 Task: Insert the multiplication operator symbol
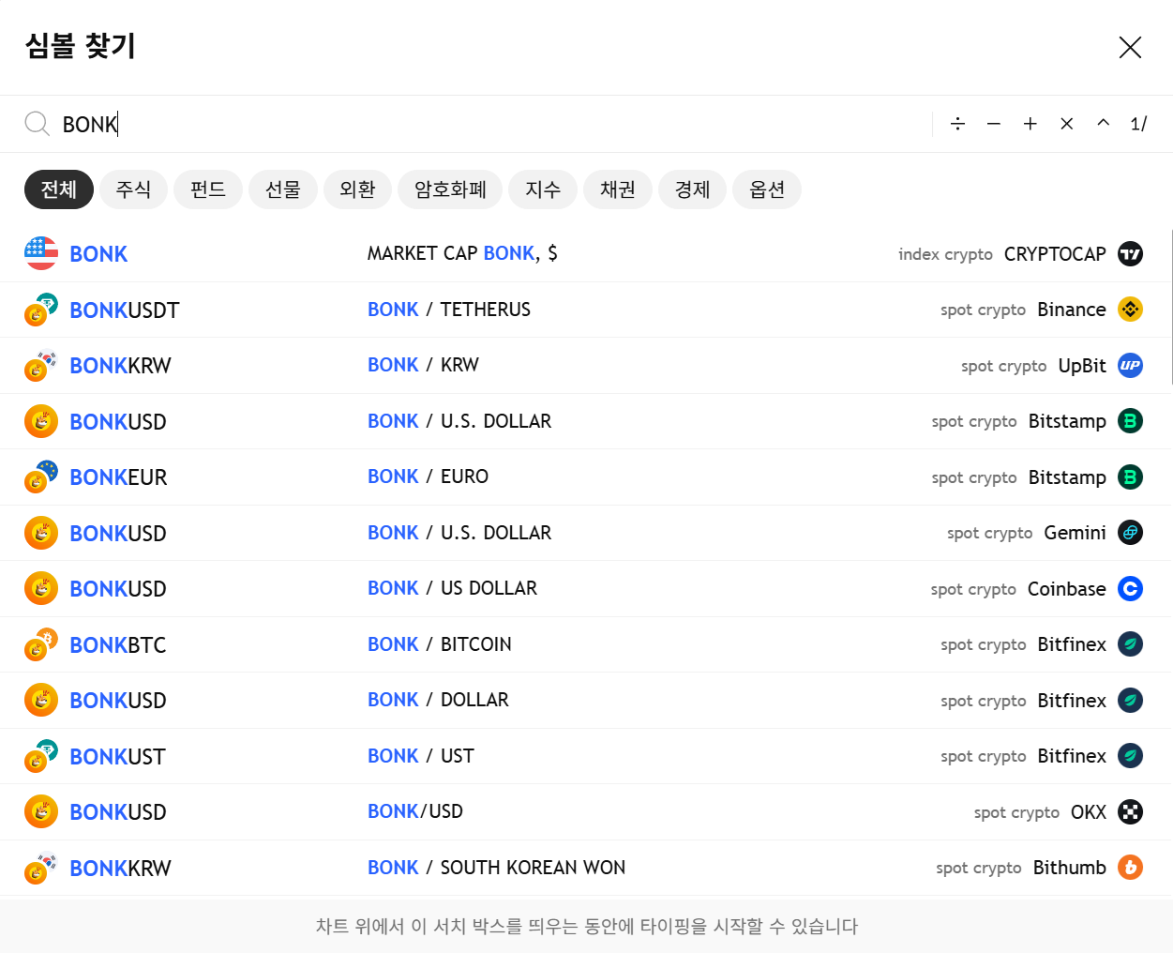tap(1067, 124)
